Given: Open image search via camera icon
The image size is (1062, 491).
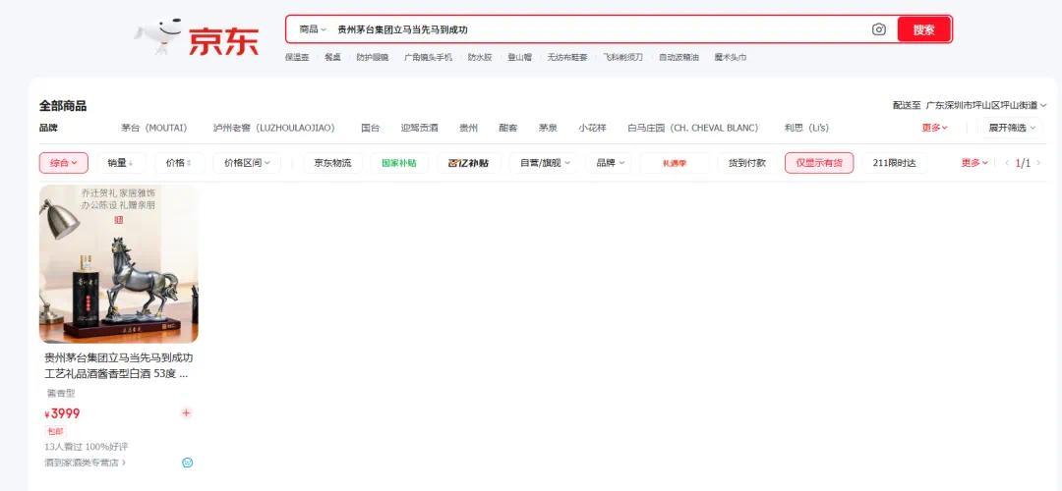Looking at the screenshot, I should pyautogui.click(x=878, y=29).
